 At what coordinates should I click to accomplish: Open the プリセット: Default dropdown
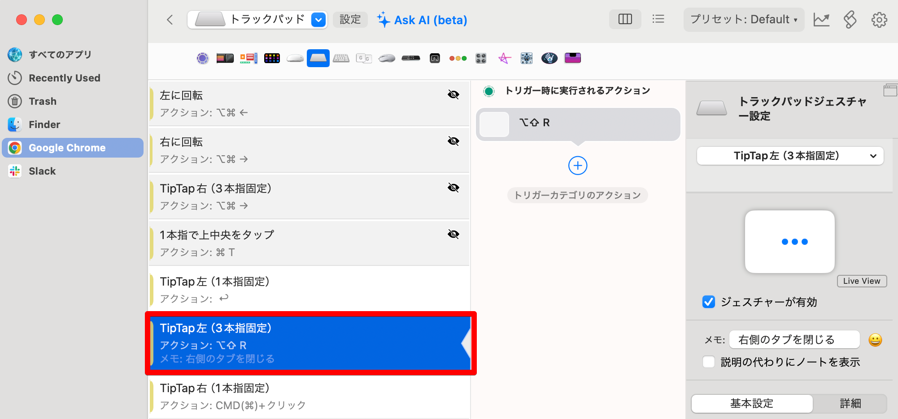744,19
